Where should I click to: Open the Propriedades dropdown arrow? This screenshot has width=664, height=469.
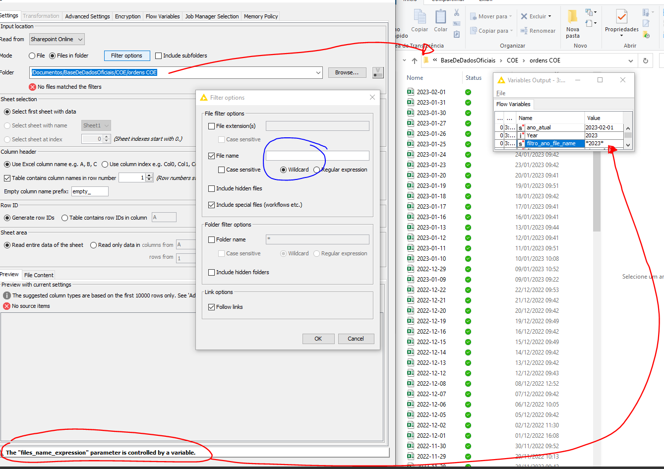pos(621,36)
